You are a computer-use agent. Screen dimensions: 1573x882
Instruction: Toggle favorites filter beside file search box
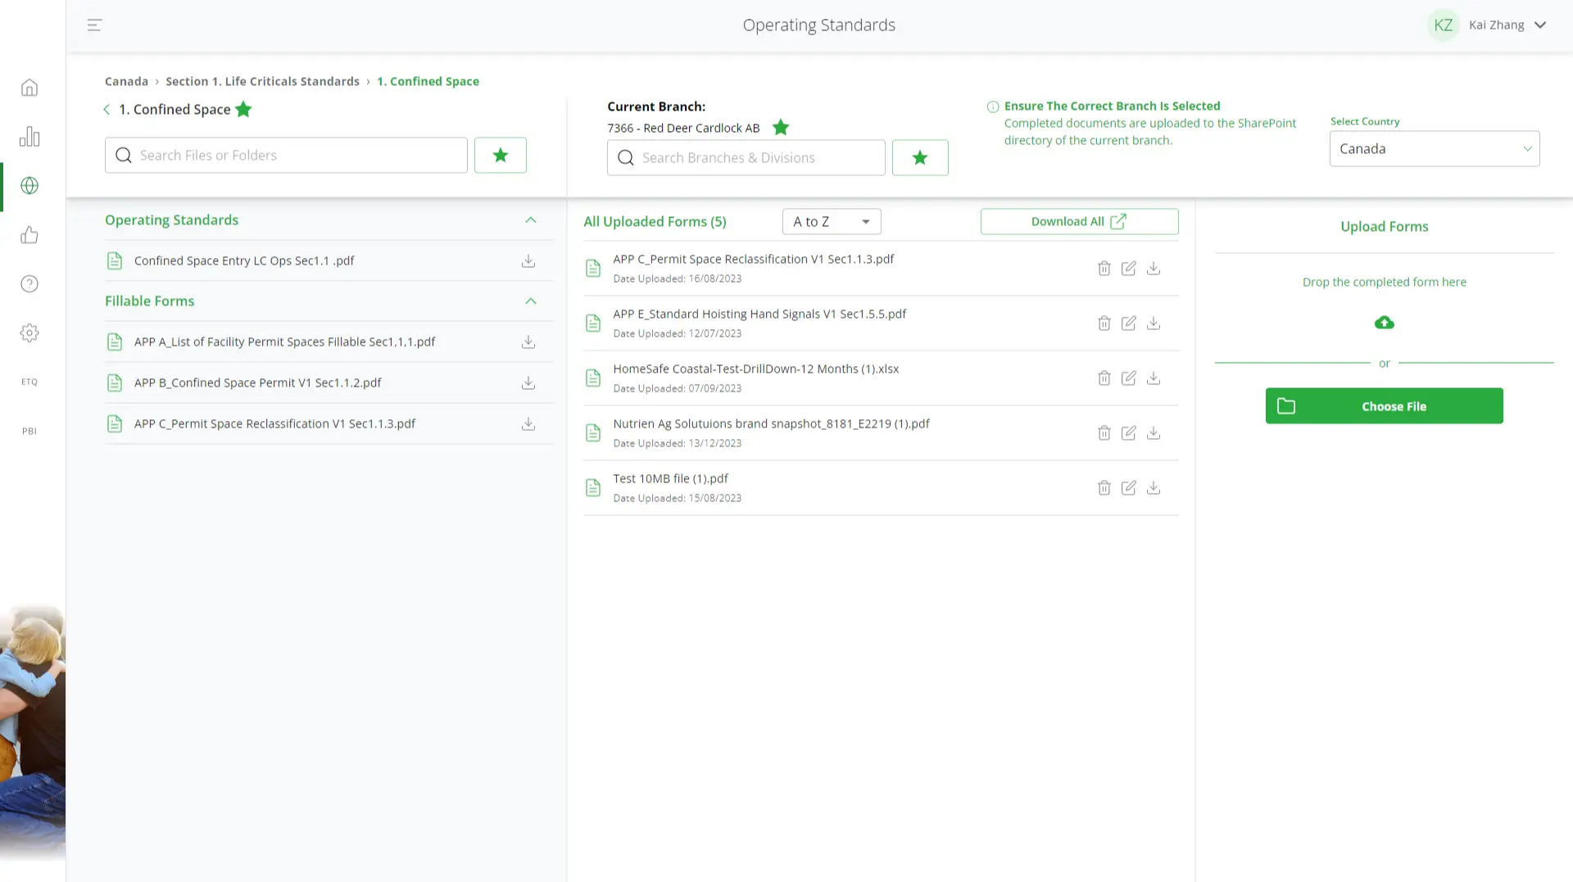(x=500, y=156)
